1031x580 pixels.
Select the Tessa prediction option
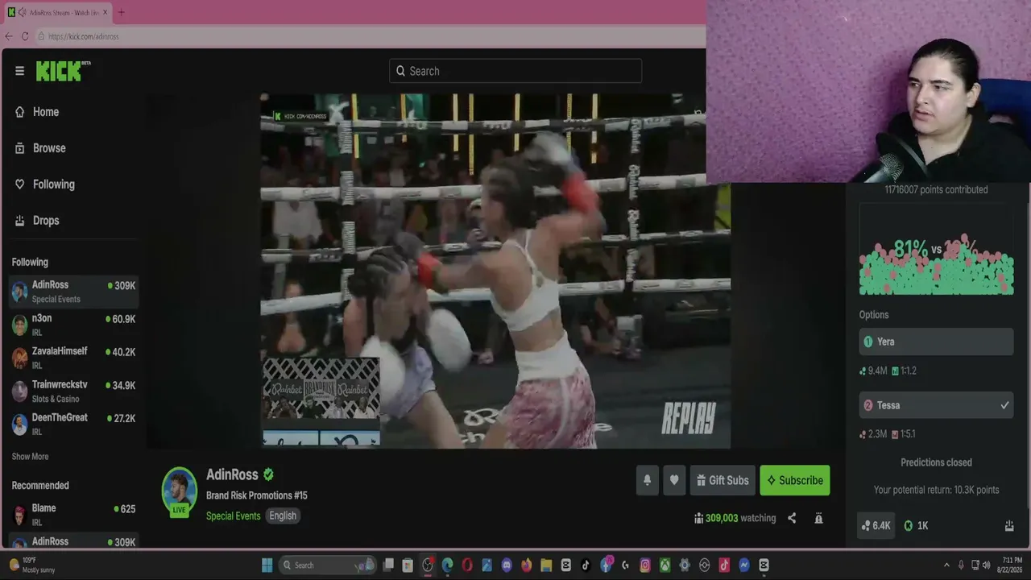coord(936,405)
